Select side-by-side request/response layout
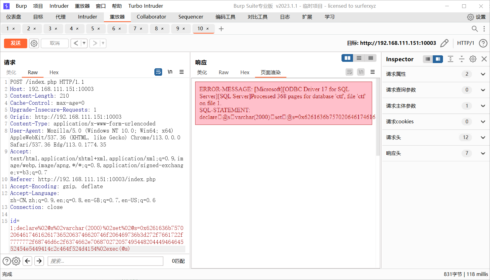Viewport: 490px width, 280px height. click(347, 58)
